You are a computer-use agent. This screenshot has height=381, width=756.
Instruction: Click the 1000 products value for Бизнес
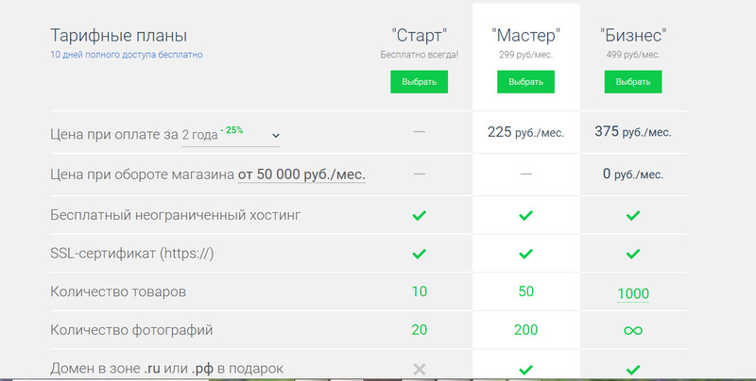click(x=633, y=293)
